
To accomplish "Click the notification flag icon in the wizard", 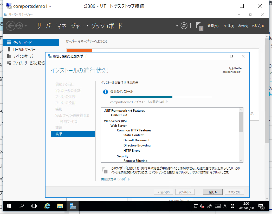I will (105, 170).
